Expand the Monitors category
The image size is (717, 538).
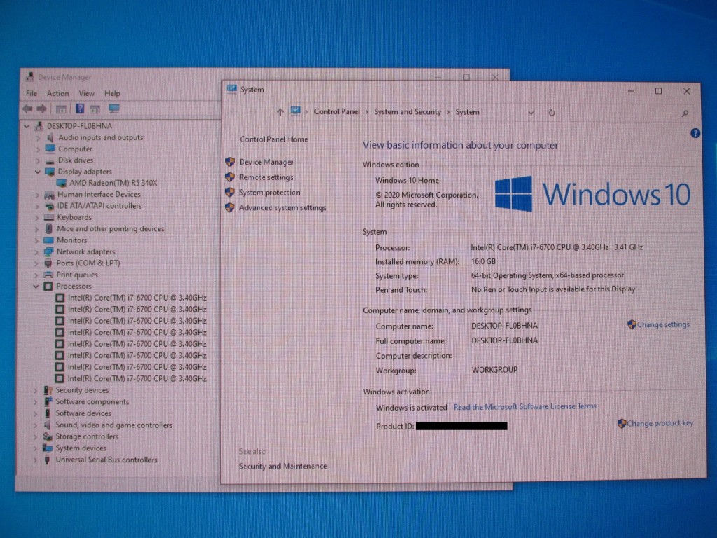coord(36,240)
